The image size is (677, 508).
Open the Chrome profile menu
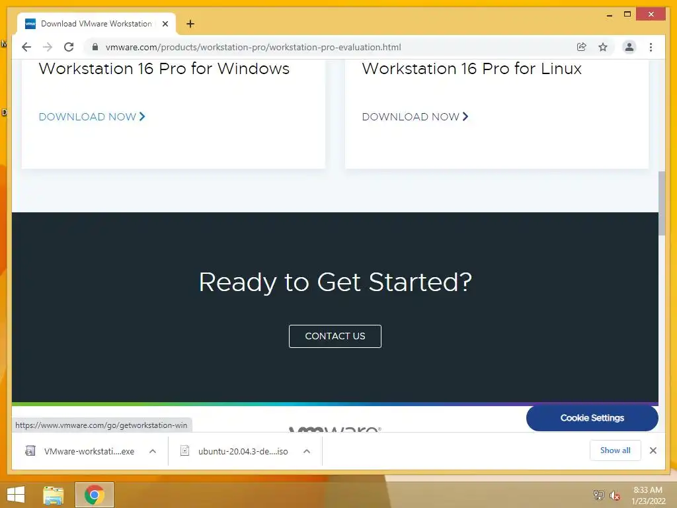tap(629, 47)
